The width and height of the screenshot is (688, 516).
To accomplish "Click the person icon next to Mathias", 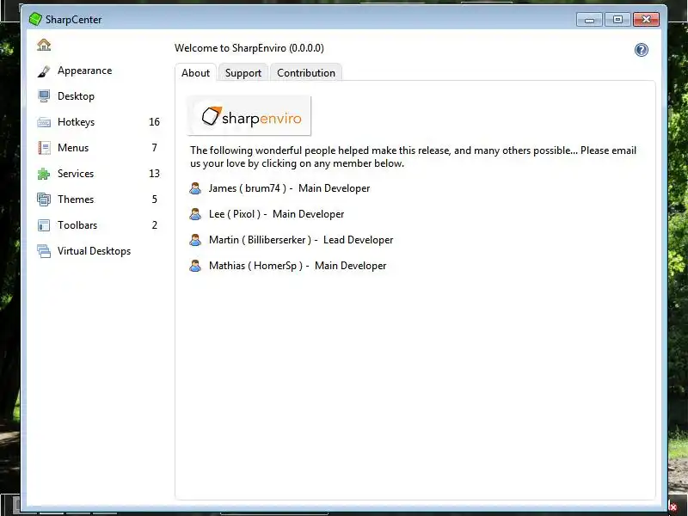I will point(195,266).
